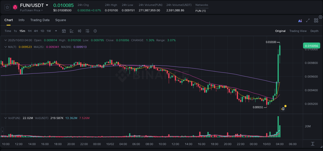Collapse the moving averages row
The height and width of the screenshot is (151, 323).
click(6, 47)
